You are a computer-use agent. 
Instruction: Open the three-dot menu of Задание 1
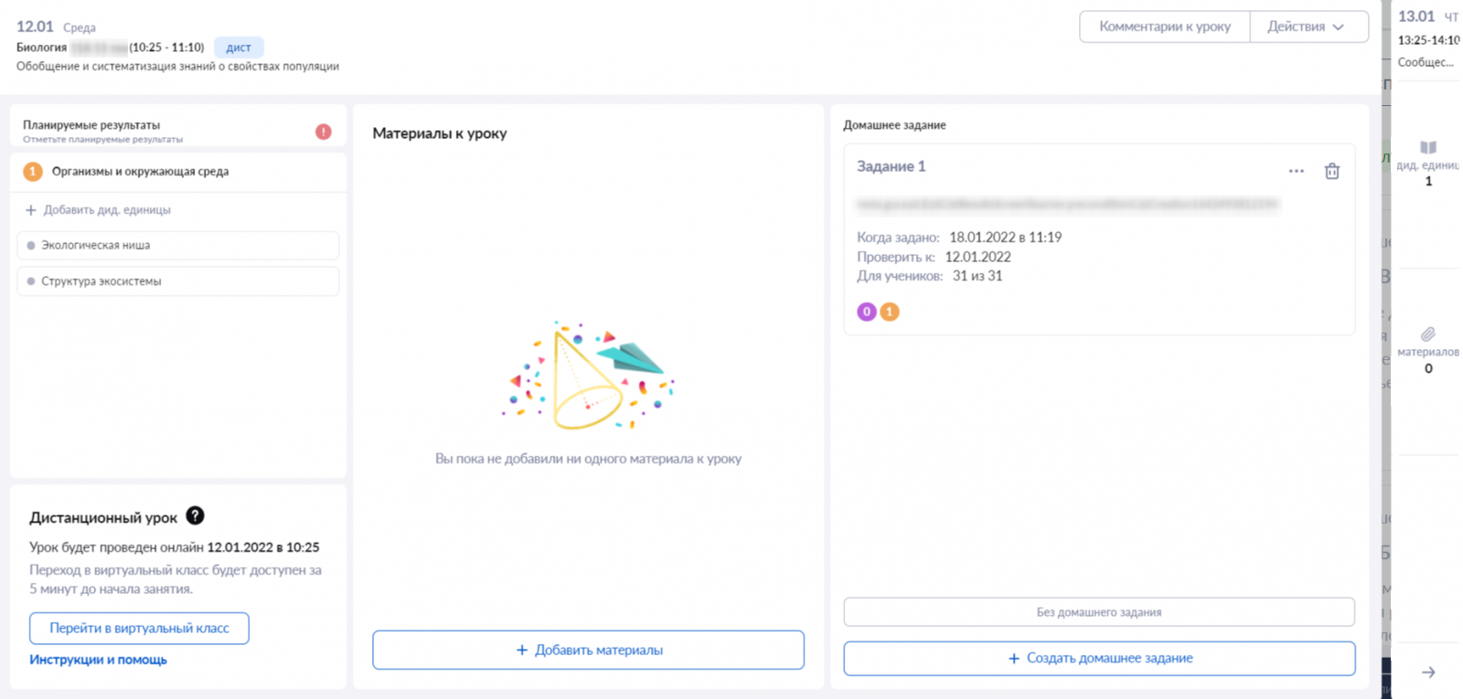pos(1297,171)
